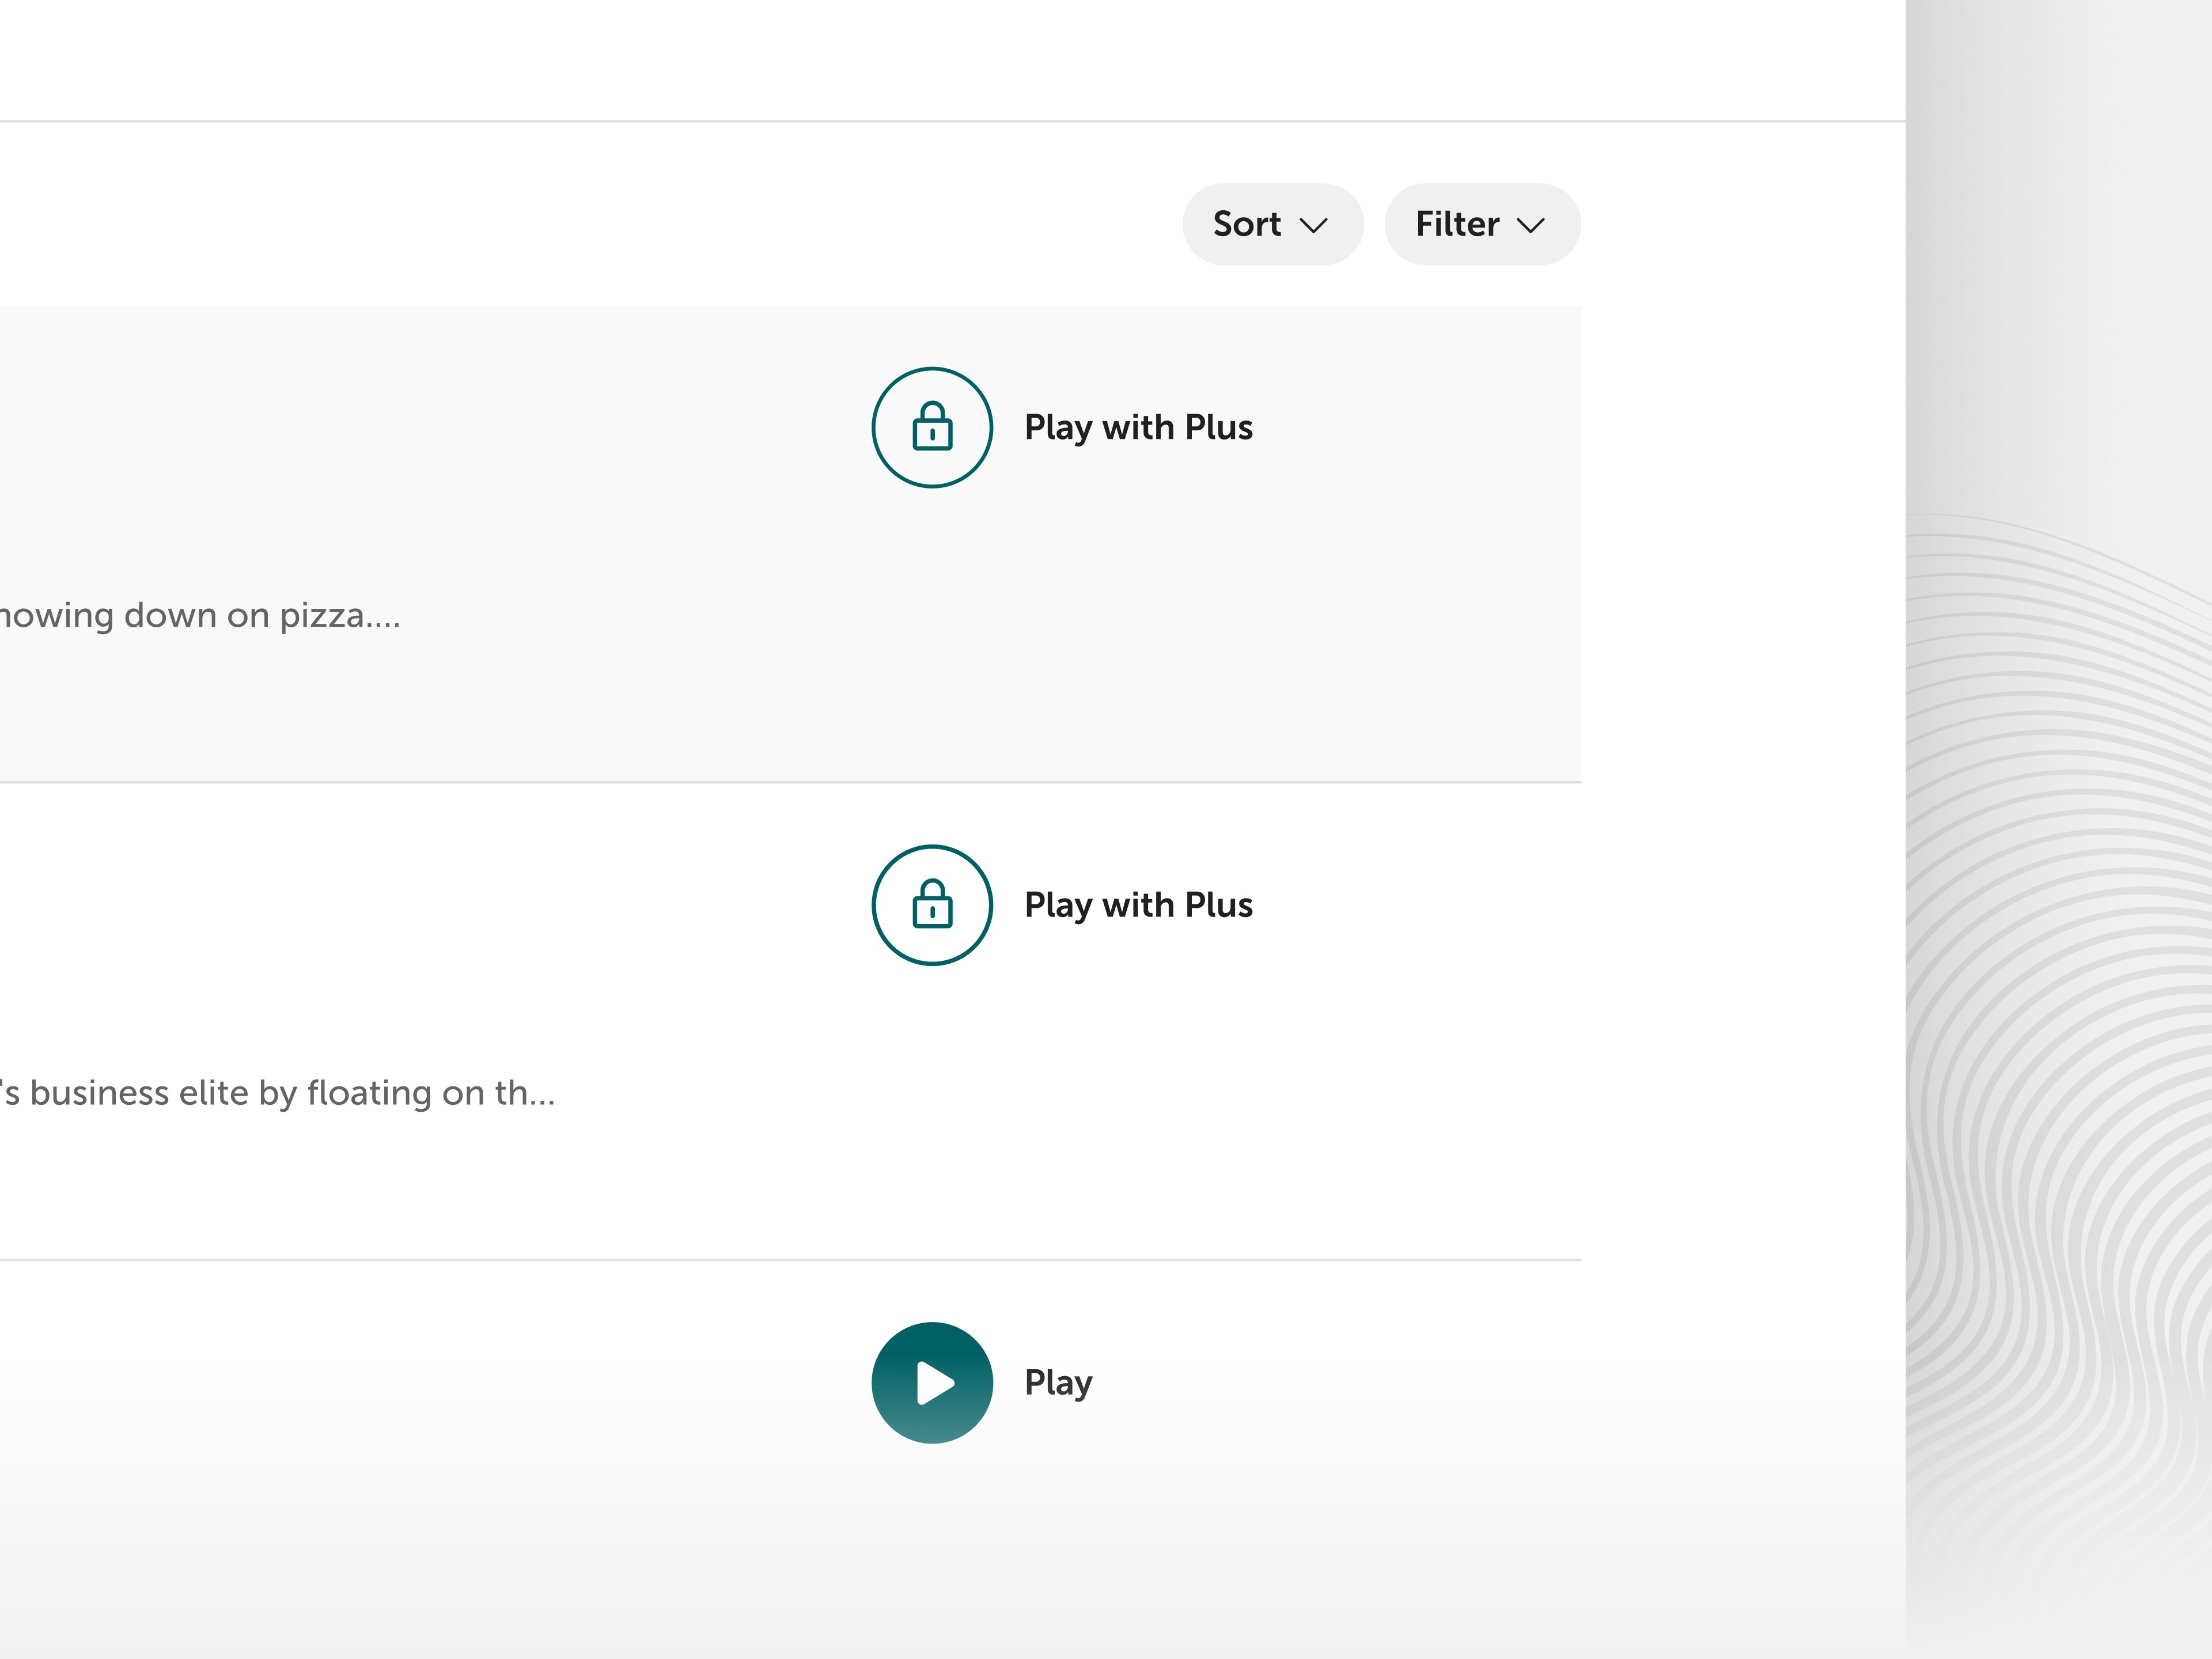Open the Filter dropdown

tap(1481, 224)
